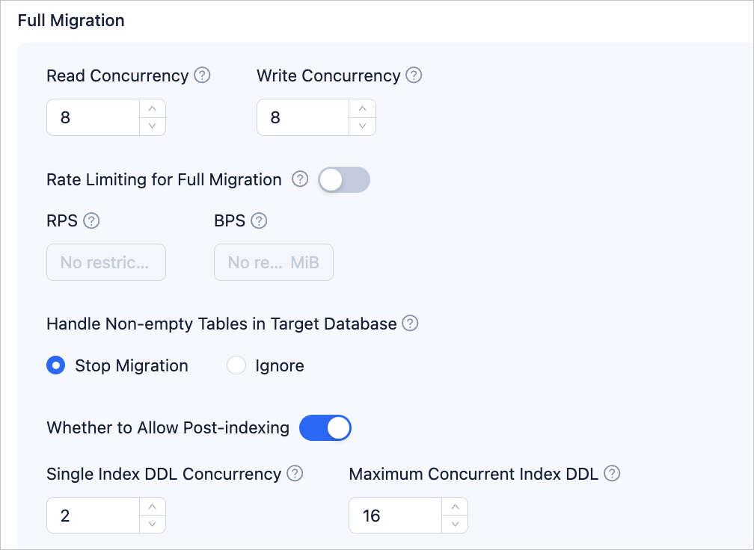Screen dimensions: 754x550
Task: Disable the Allow Post-indexing toggle
Action: [325, 428]
